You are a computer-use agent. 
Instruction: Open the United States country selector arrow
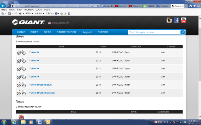tap(68, 23)
